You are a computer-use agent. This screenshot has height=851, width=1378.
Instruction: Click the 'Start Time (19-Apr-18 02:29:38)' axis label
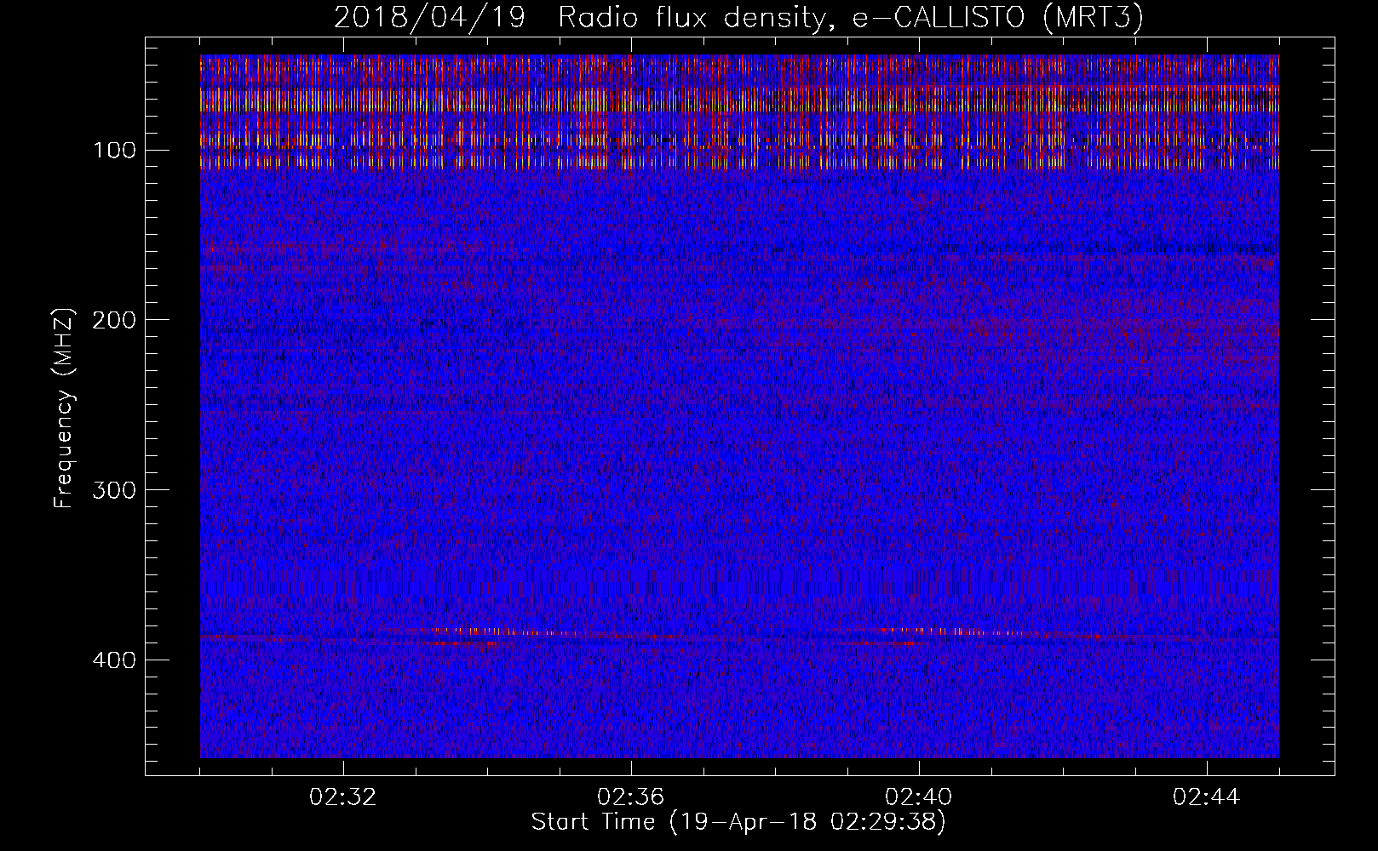click(738, 822)
